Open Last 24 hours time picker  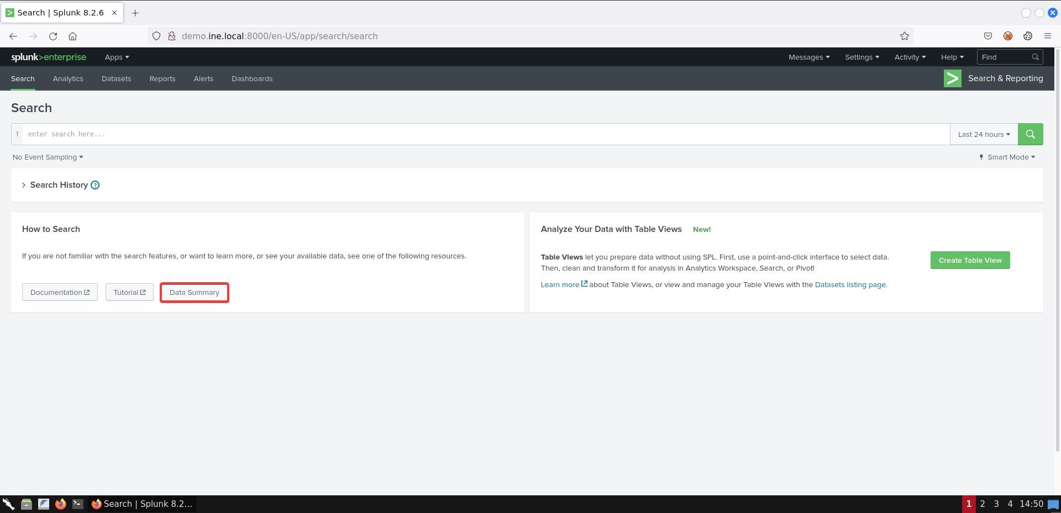pyautogui.click(x=983, y=134)
